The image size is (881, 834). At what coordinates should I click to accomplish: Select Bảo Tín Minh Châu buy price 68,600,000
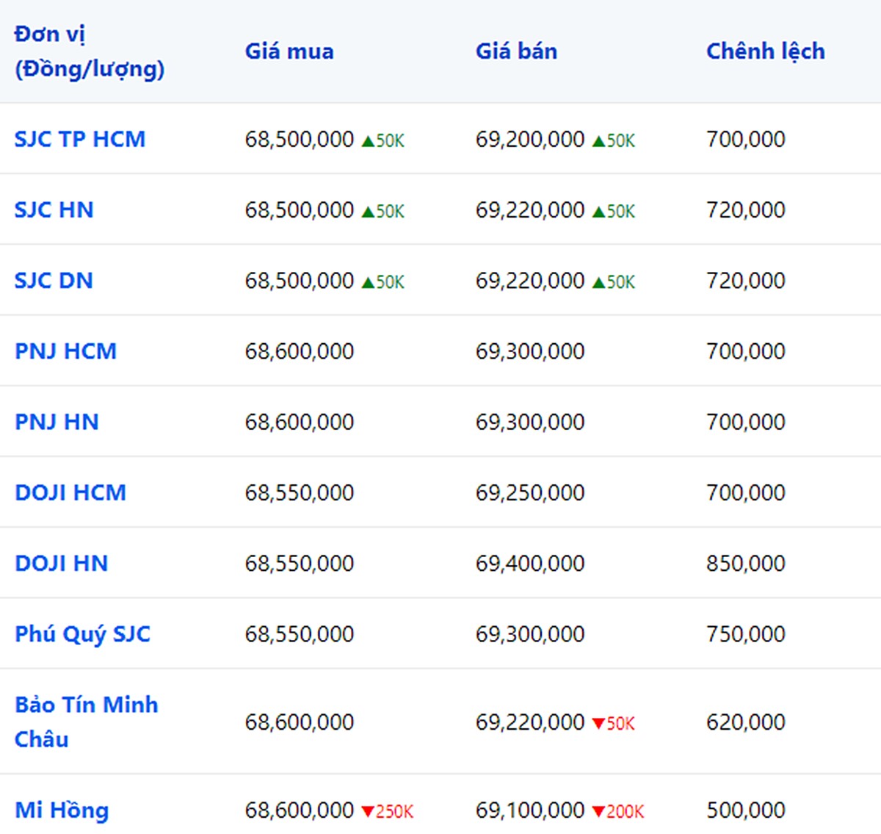point(300,722)
